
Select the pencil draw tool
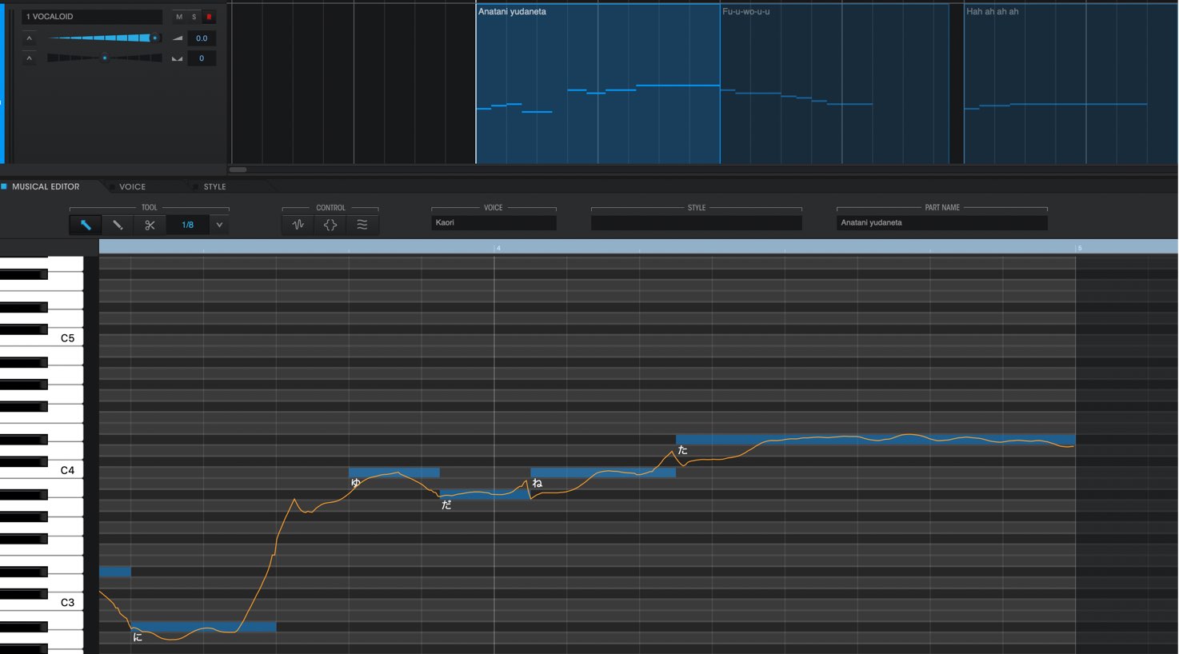coord(118,225)
